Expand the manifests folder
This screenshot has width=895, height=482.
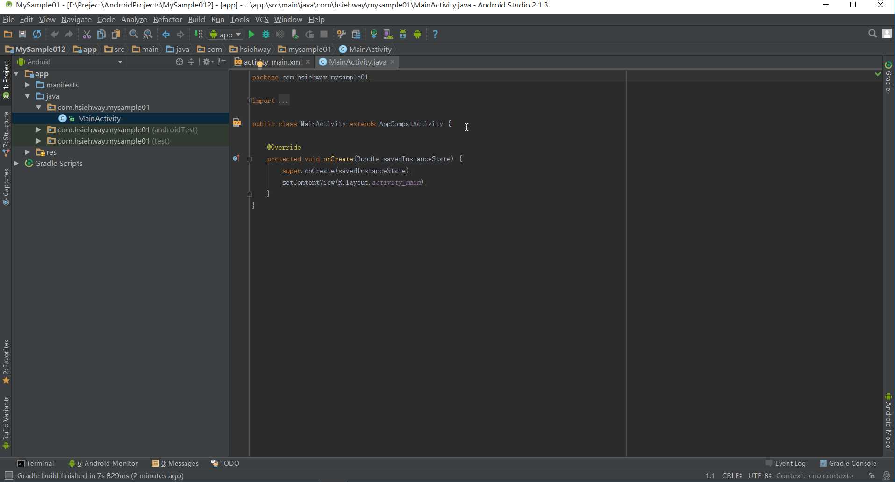(28, 85)
